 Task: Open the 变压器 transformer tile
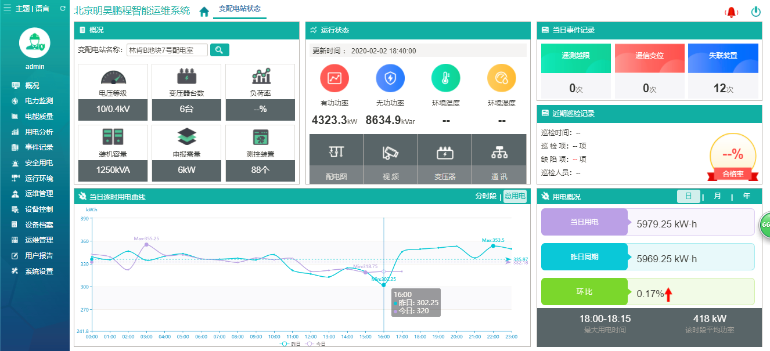[x=445, y=159]
